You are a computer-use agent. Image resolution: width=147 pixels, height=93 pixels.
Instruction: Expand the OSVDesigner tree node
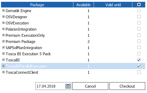(3, 17)
